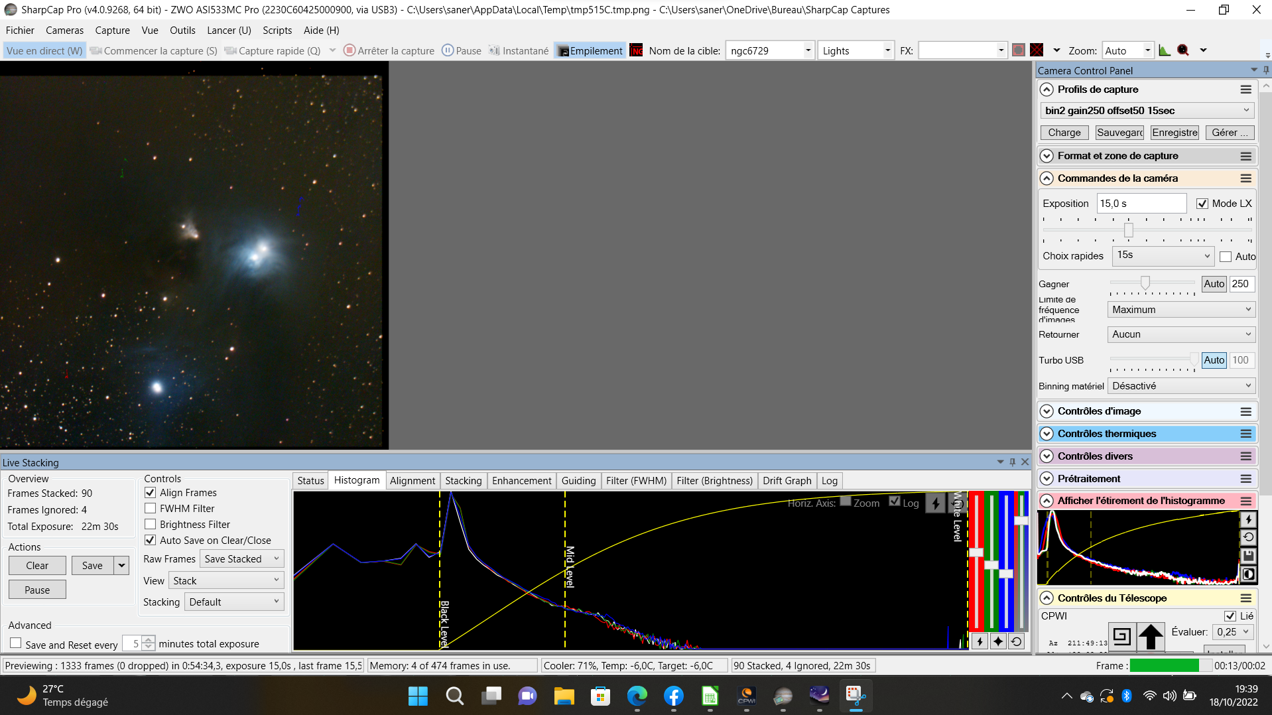The height and width of the screenshot is (715, 1272).
Task: Click the Charge profile button
Action: (x=1064, y=133)
